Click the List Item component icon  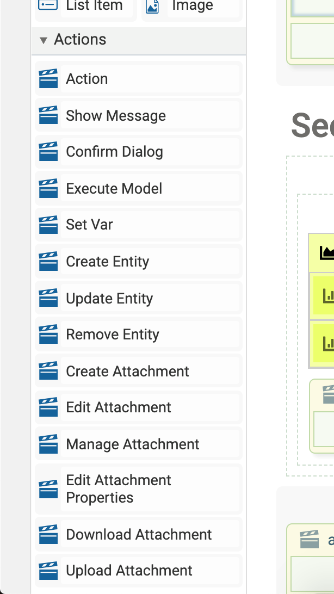(48, 6)
